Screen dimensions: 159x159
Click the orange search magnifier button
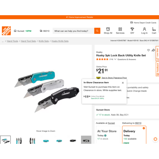[97, 31]
